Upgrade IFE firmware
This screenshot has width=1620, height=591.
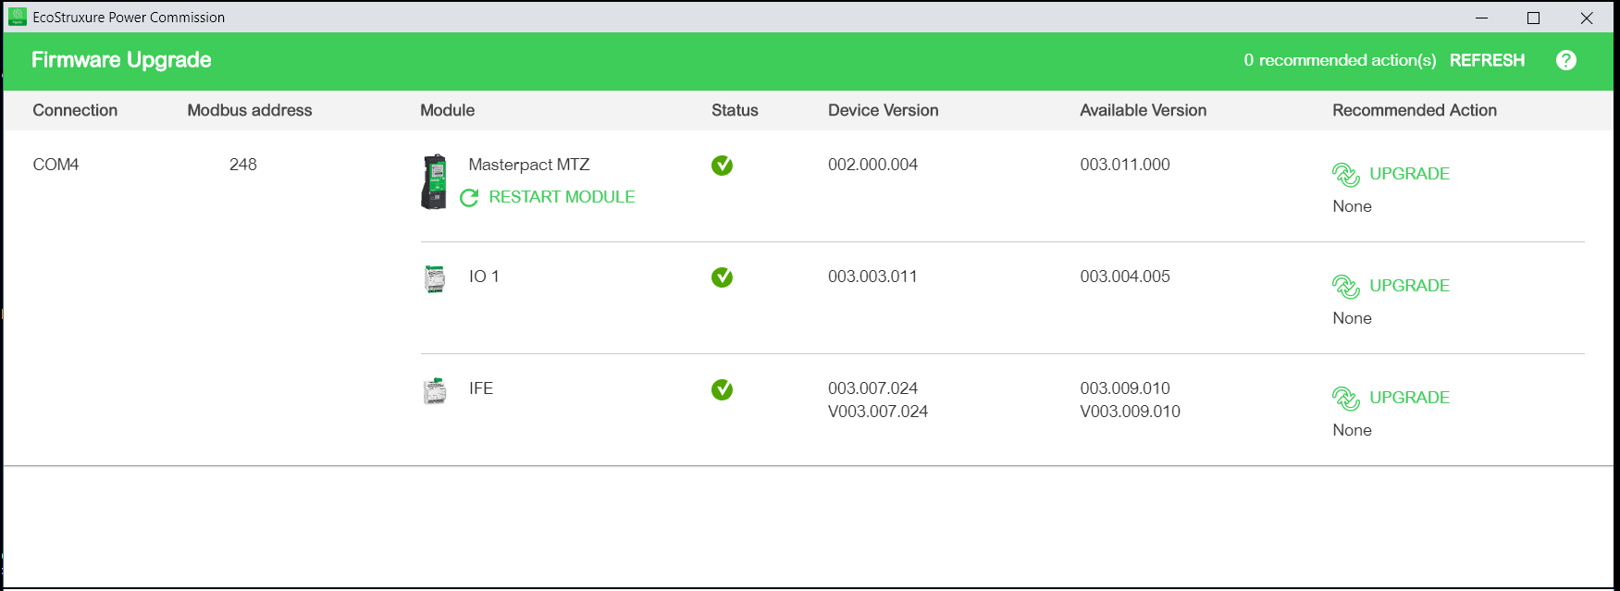pyautogui.click(x=1409, y=398)
